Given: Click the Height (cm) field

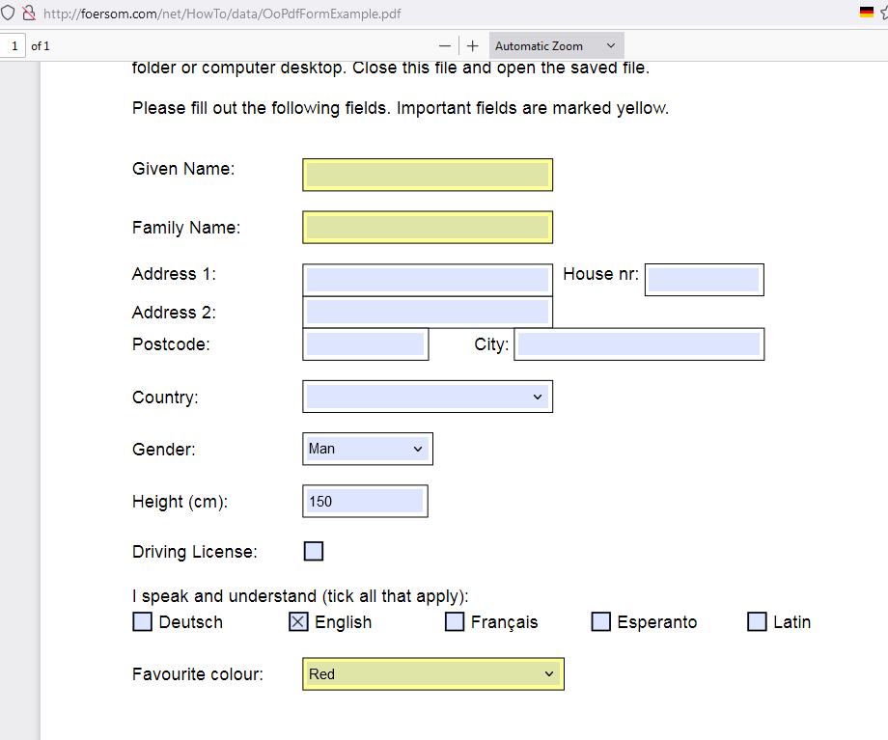Looking at the screenshot, I should [365, 501].
